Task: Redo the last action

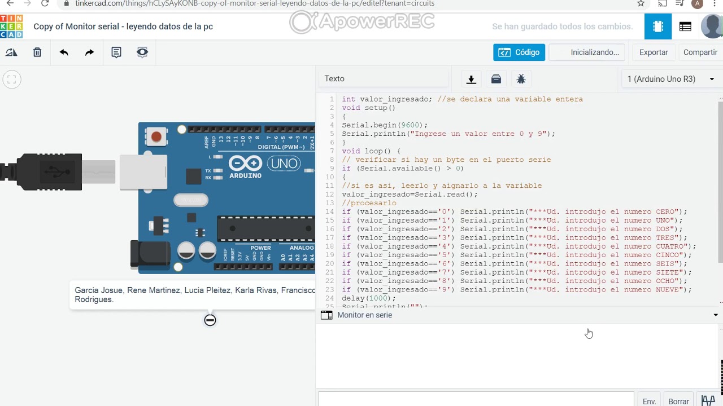Action: (x=89, y=52)
